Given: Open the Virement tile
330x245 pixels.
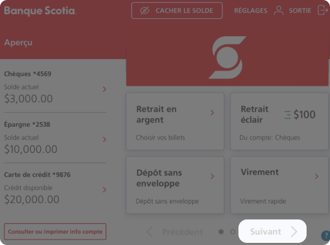Looking at the screenshot, I should 279,185.
